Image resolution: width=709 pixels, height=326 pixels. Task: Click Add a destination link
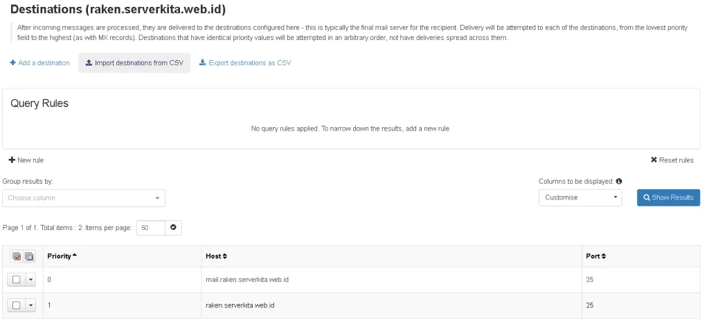pyautogui.click(x=39, y=63)
